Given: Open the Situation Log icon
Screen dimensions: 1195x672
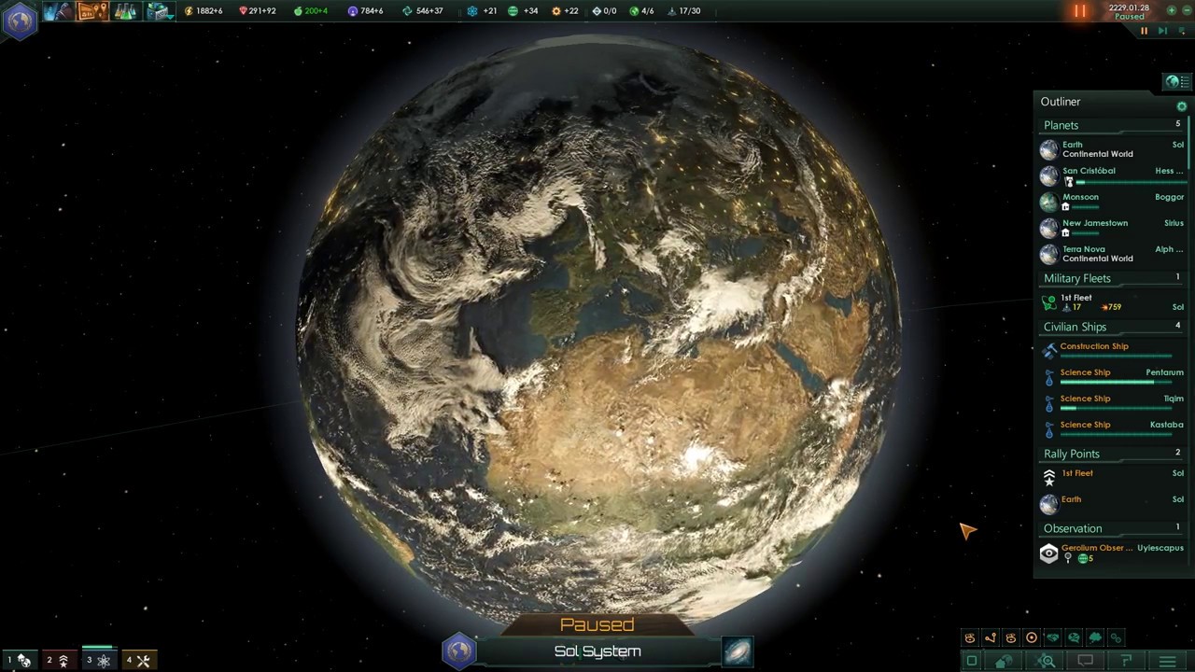Looking at the screenshot, I should [92, 11].
